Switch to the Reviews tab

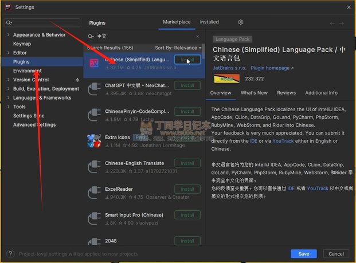pyautogui.click(x=286, y=93)
